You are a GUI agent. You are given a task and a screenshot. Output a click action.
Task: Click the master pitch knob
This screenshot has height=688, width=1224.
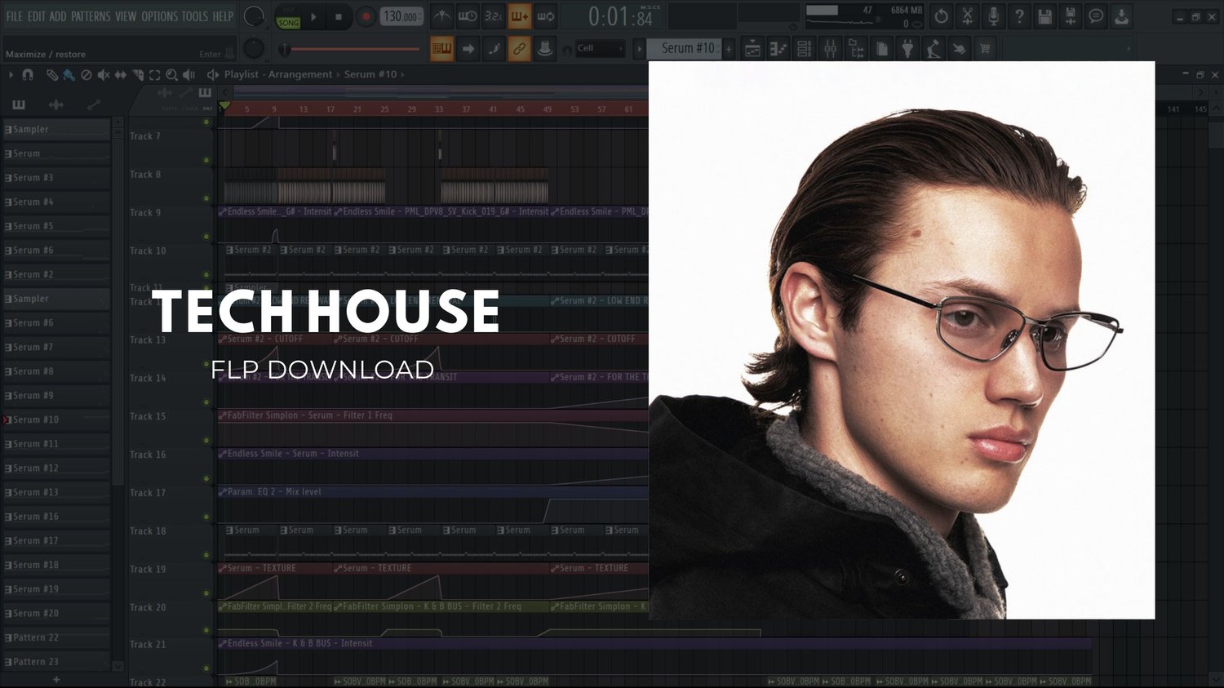pos(254,49)
